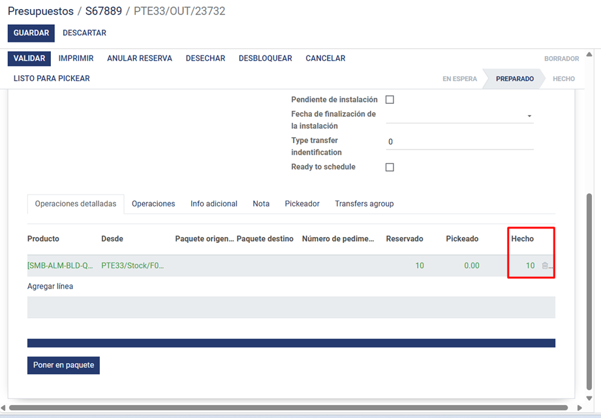This screenshot has height=418, width=601.
Task: Click the Hecho value 10 cell
Action: pos(530,265)
